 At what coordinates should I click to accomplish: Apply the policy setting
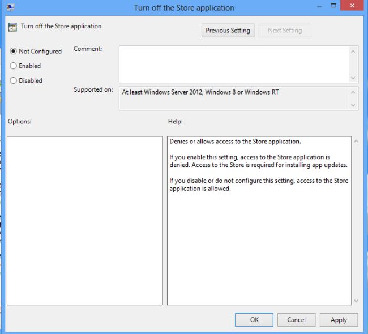[x=339, y=320]
